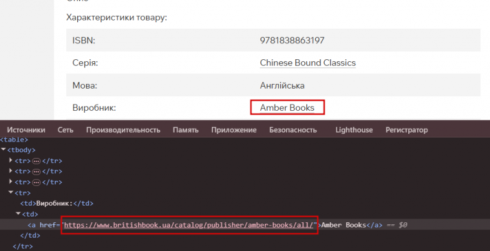
Task: Select the Характеристики товару: heading
Action: pos(117,17)
